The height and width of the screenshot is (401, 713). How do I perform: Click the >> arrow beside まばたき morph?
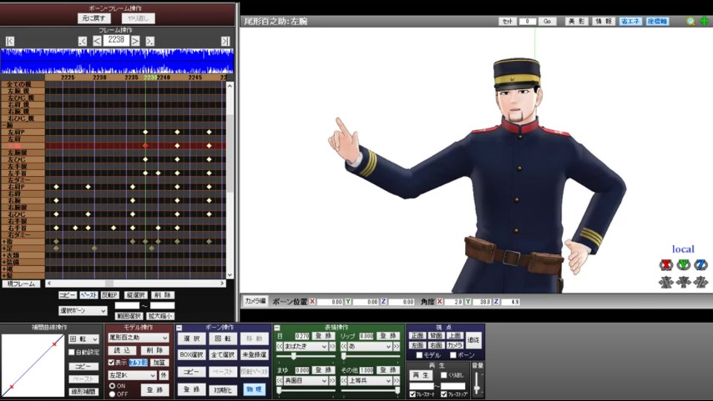click(333, 347)
